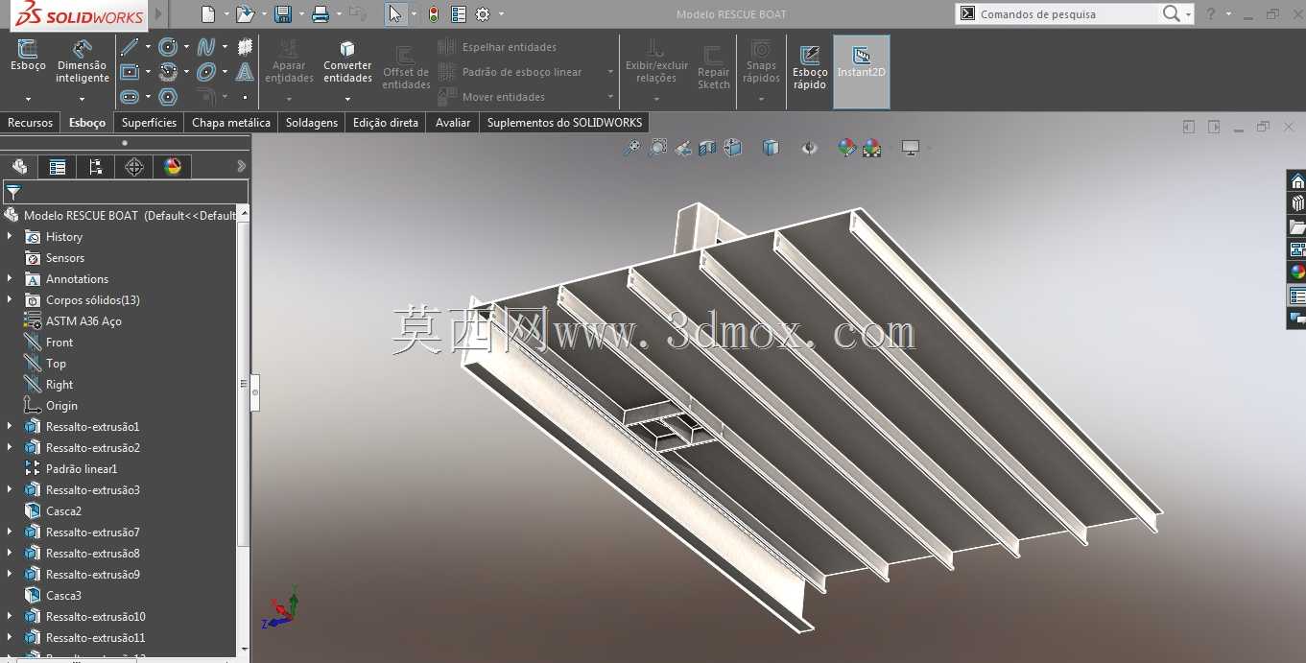Open File Properties list icon in the title bar
This screenshot has width=1306, height=663.
coord(458,14)
